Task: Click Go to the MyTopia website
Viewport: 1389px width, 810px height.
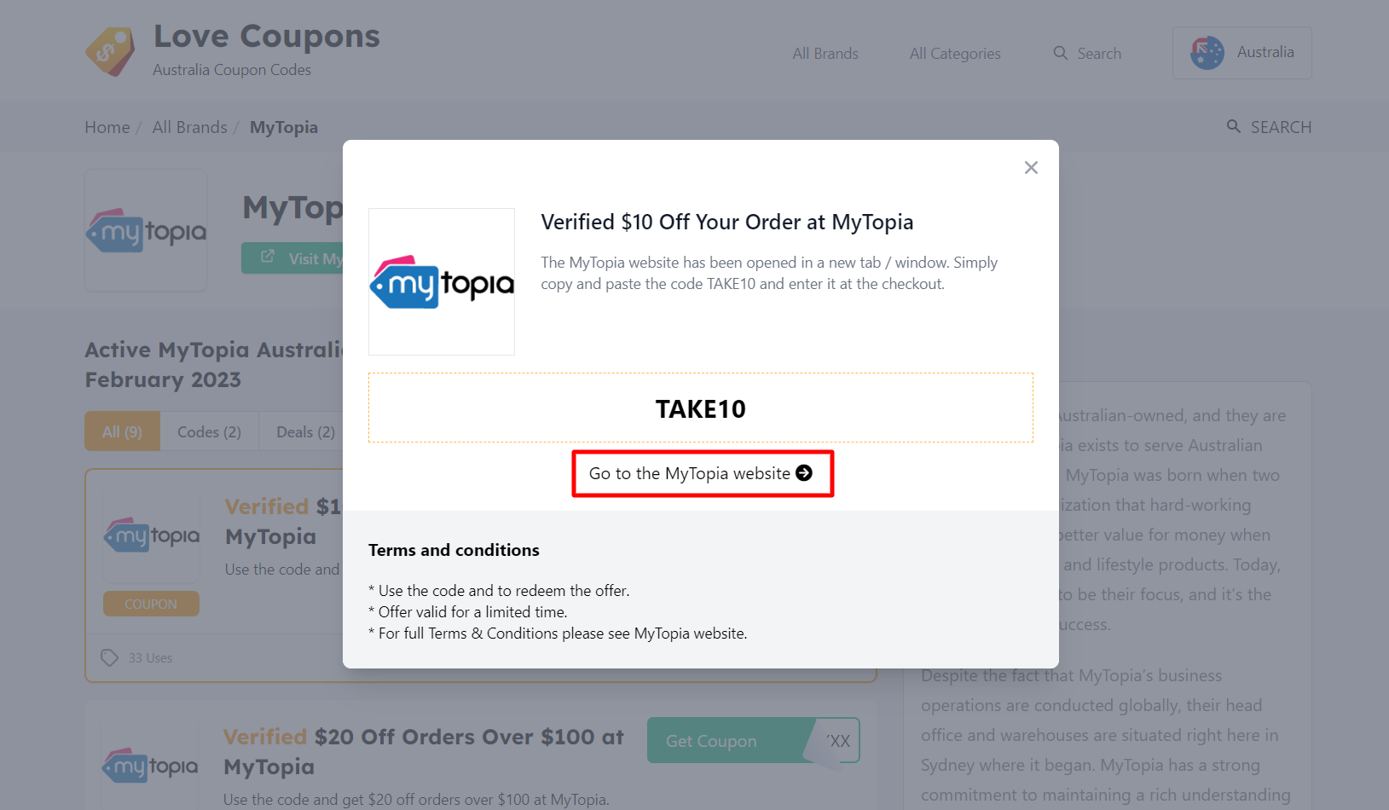Action: pos(691,473)
